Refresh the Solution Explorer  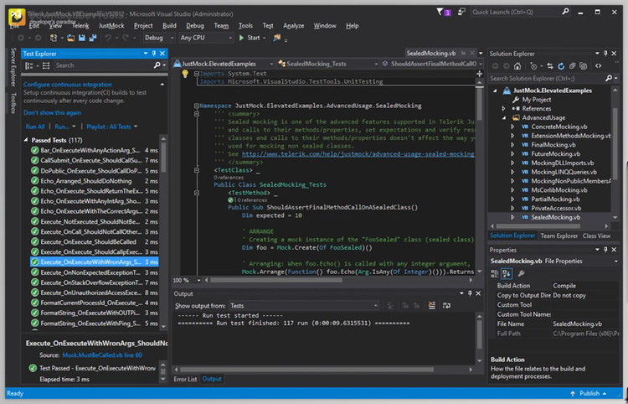561,65
